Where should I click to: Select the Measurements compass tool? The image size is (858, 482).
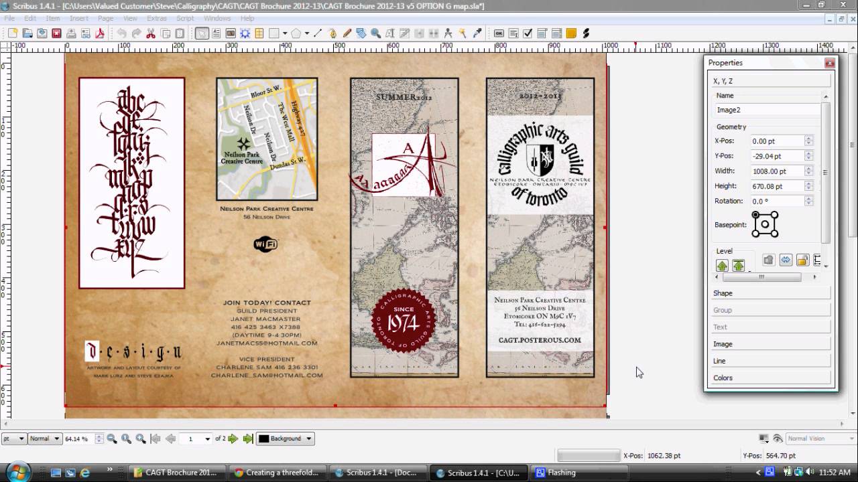tap(448, 33)
